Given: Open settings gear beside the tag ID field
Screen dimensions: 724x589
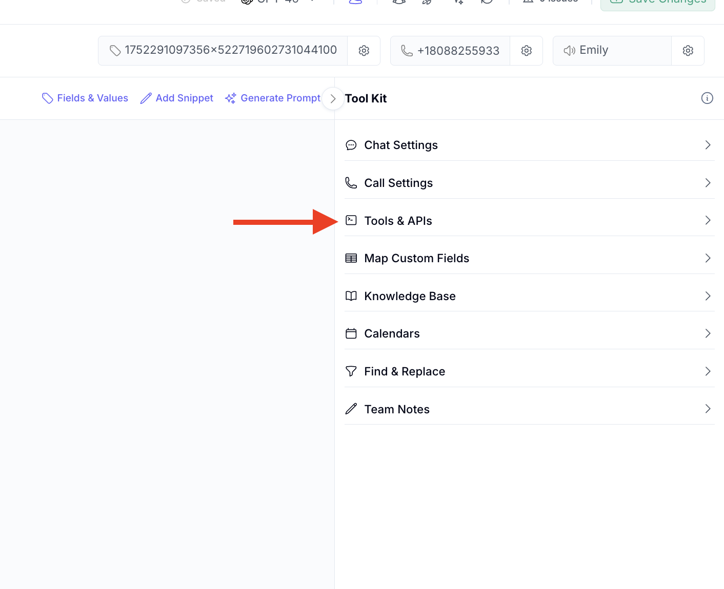Looking at the screenshot, I should pyautogui.click(x=364, y=51).
